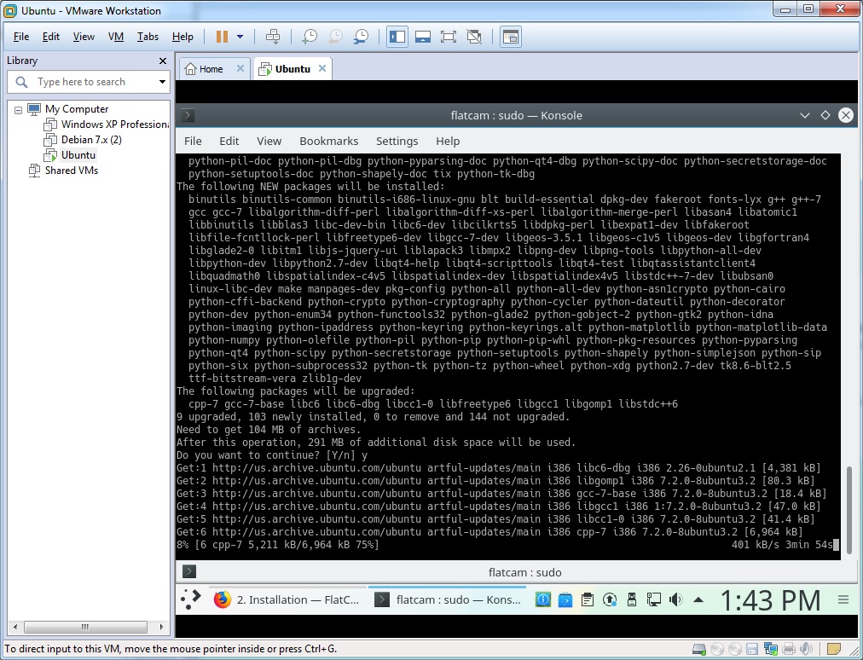Open Konsole Help menu
This screenshot has width=863, height=660.
(x=448, y=141)
